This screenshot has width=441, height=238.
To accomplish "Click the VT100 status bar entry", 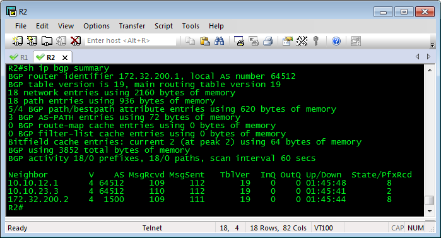I will [x=324, y=228].
